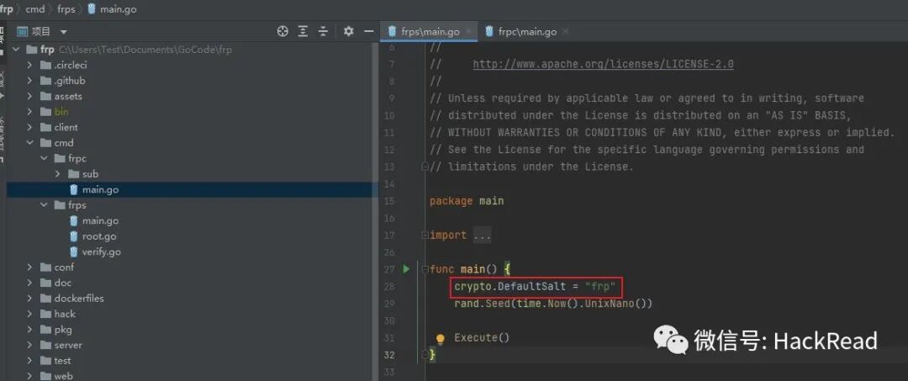
Task: Click frp in the breadcrumb path
Action: click(7, 9)
